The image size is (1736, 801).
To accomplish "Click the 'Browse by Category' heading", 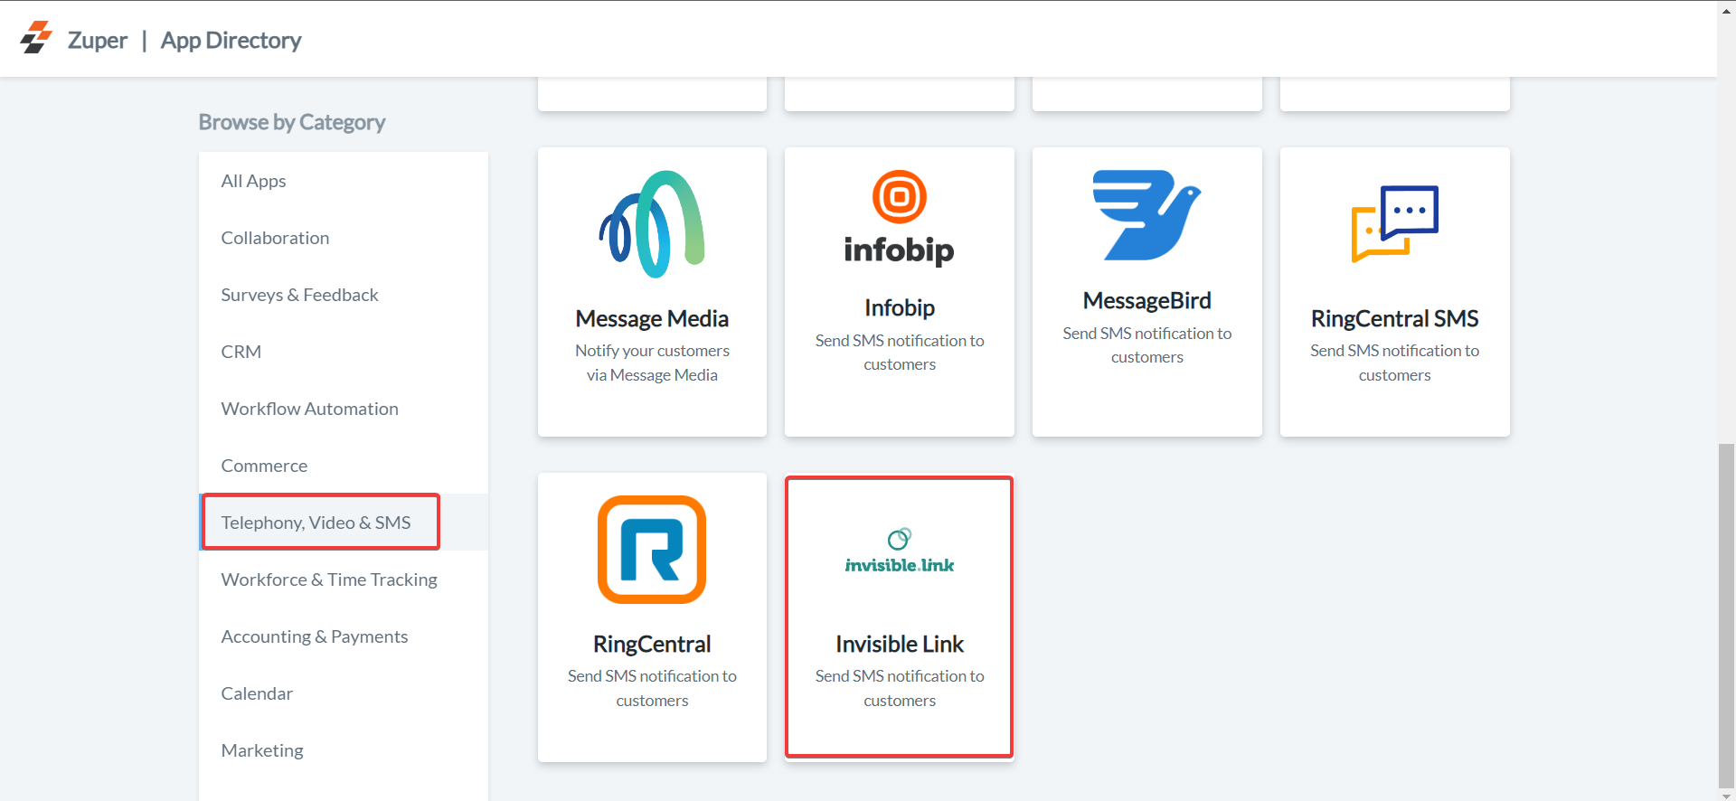I will 292,122.
